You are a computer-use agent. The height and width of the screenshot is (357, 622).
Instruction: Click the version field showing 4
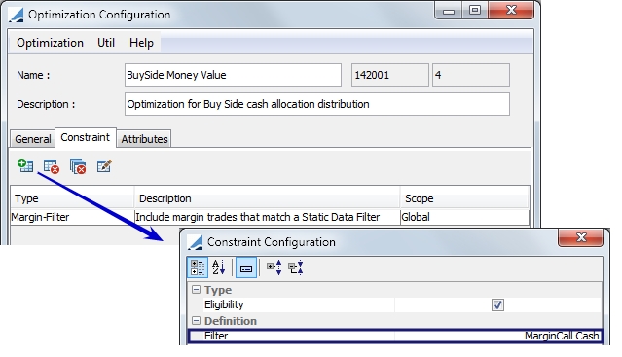471,75
